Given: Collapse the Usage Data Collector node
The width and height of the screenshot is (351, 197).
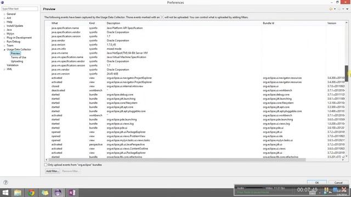Looking at the screenshot, I should click(4, 50).
